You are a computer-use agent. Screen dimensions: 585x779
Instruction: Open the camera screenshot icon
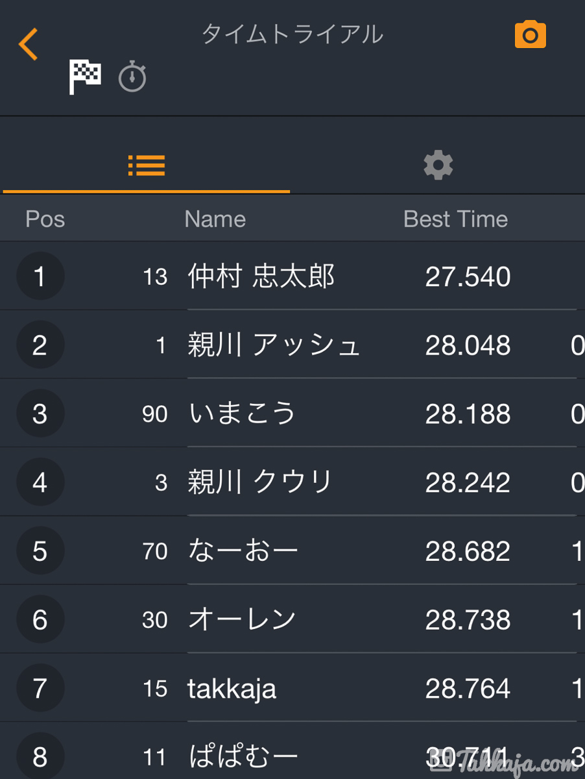[530, 35]
